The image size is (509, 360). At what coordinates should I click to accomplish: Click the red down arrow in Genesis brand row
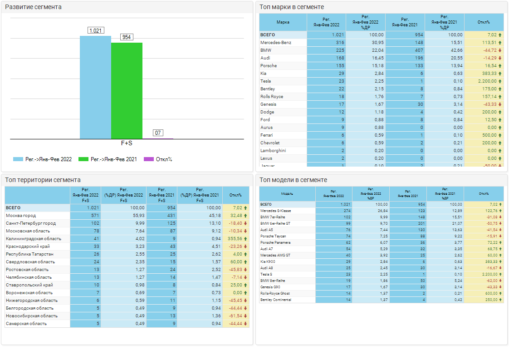coord(500,104)
